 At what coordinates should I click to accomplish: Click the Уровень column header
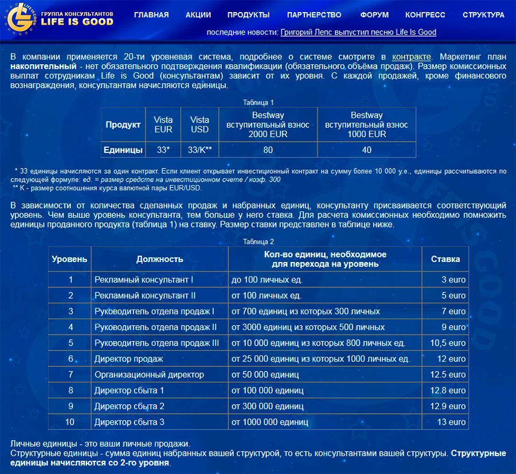69,259
